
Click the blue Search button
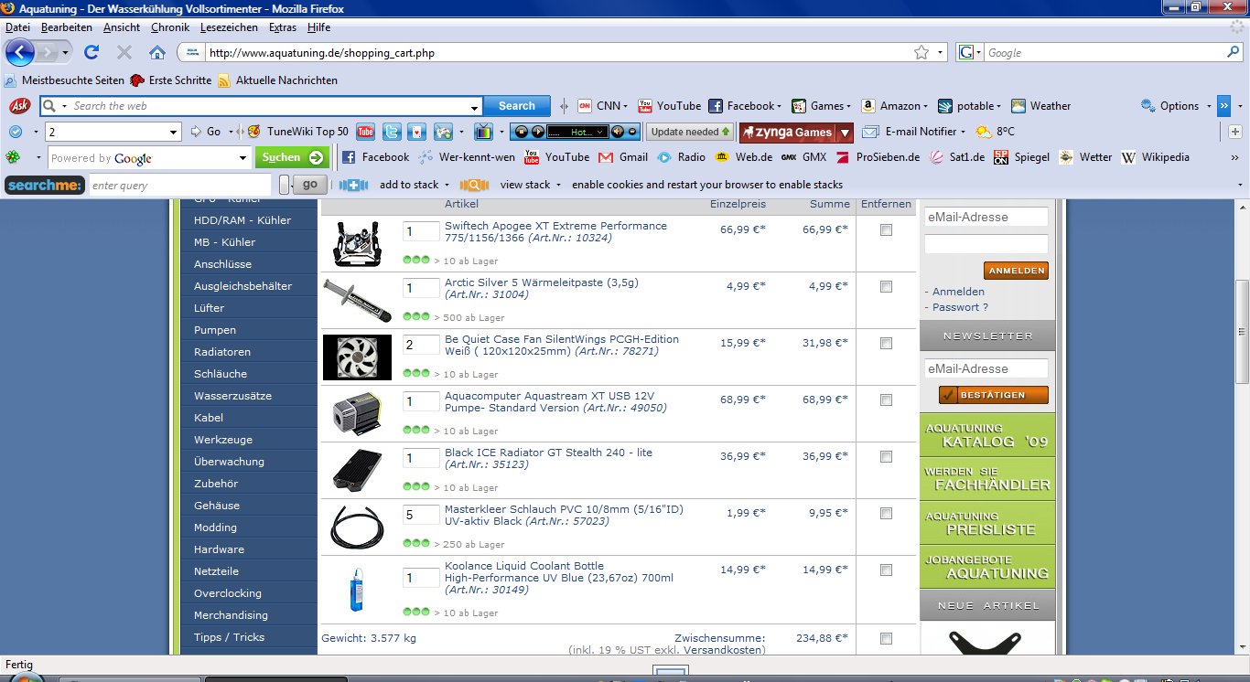click(517, 106)
